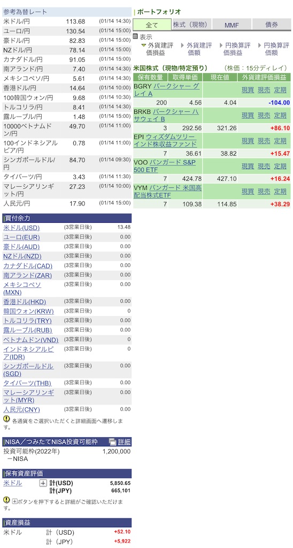
Task: Click 定期 for VOO
Action: tap(280, 166)
